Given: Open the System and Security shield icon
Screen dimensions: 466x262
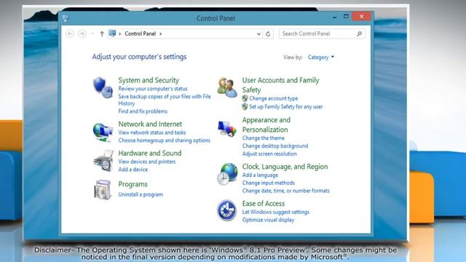Looking at the screenshot, I should 103,87.
